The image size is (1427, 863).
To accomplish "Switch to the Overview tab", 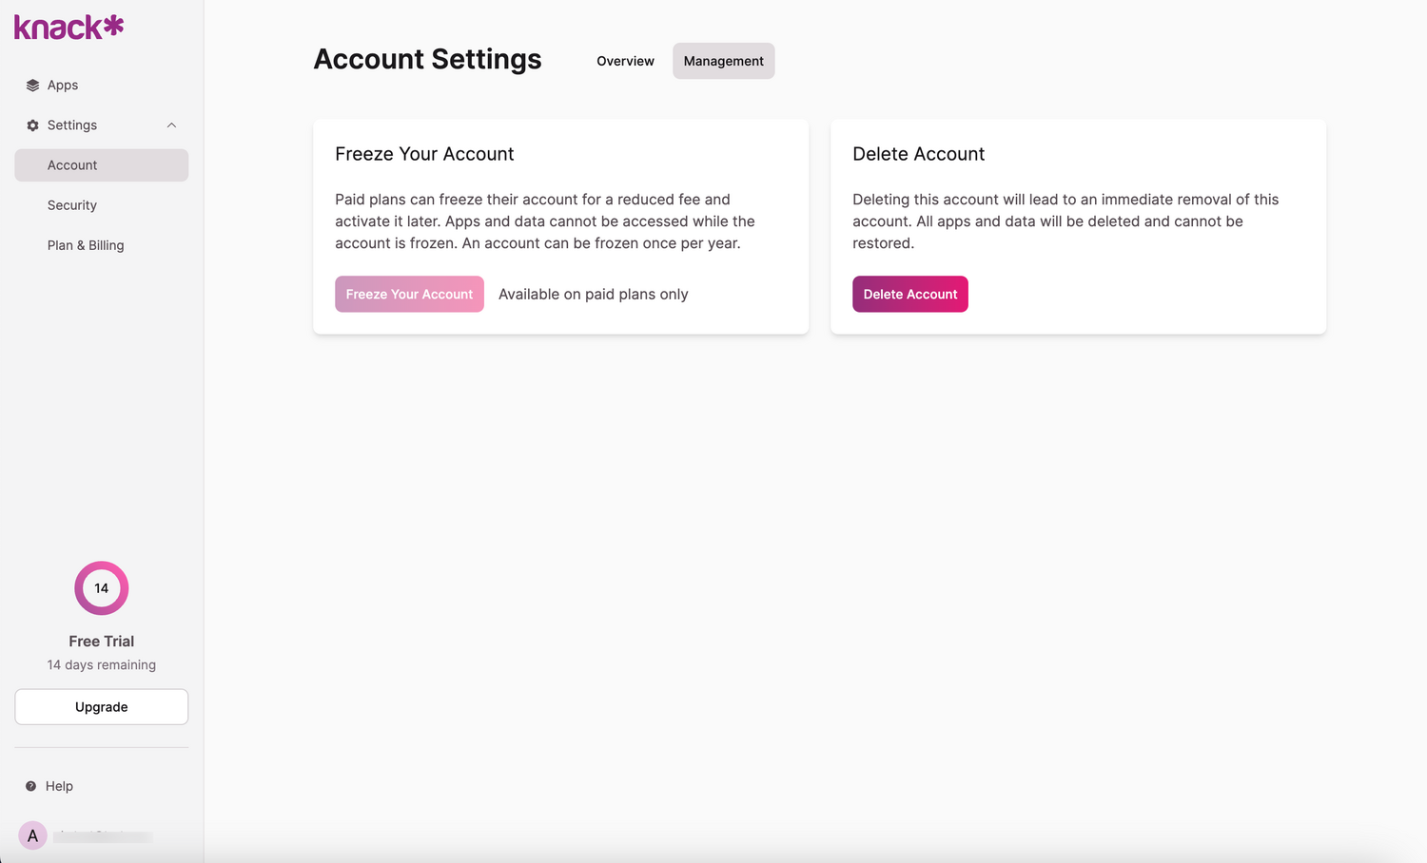I will (625, 61).
